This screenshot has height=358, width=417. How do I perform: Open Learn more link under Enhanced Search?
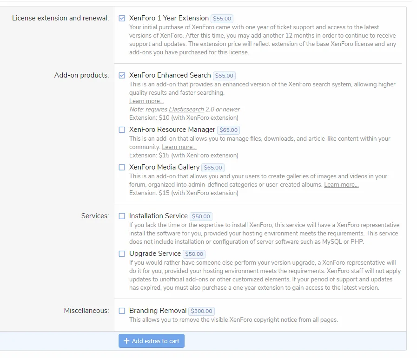click(x=146, y=101)
